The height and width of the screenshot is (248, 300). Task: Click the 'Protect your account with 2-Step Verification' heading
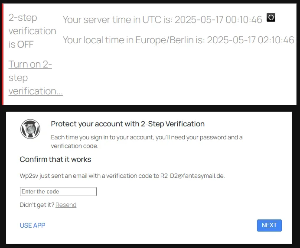[x=127, y=124]
